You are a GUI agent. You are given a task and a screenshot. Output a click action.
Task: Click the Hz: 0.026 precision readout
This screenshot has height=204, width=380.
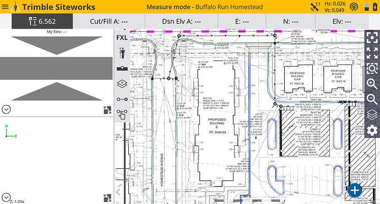point(335,4)
